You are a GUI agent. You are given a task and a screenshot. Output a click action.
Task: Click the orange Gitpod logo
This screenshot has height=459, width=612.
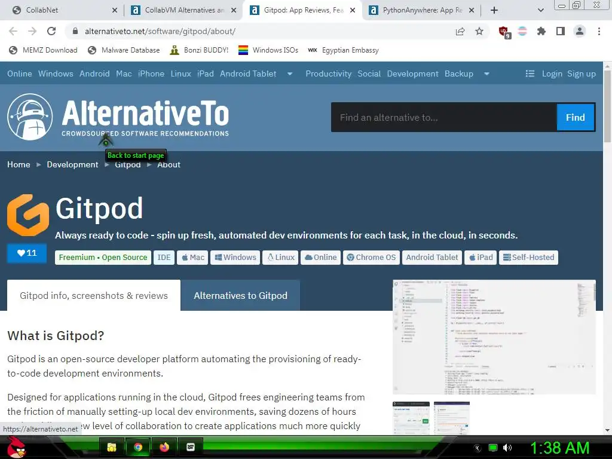(28, 215)
